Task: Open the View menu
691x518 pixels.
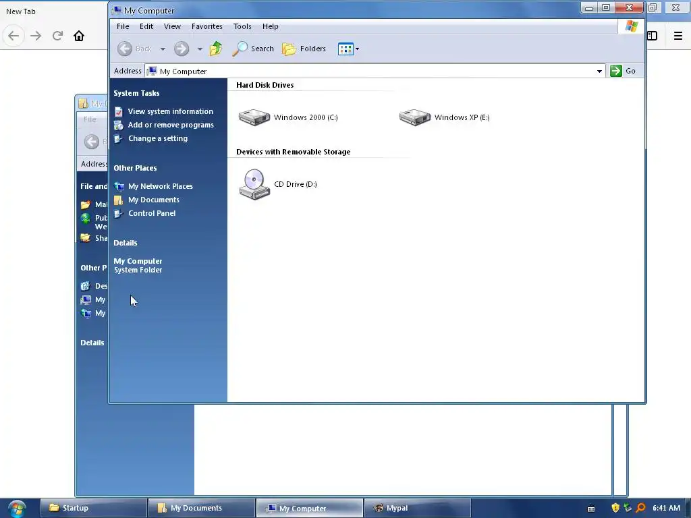Action: pyautogui.click(x=172, y=26)
